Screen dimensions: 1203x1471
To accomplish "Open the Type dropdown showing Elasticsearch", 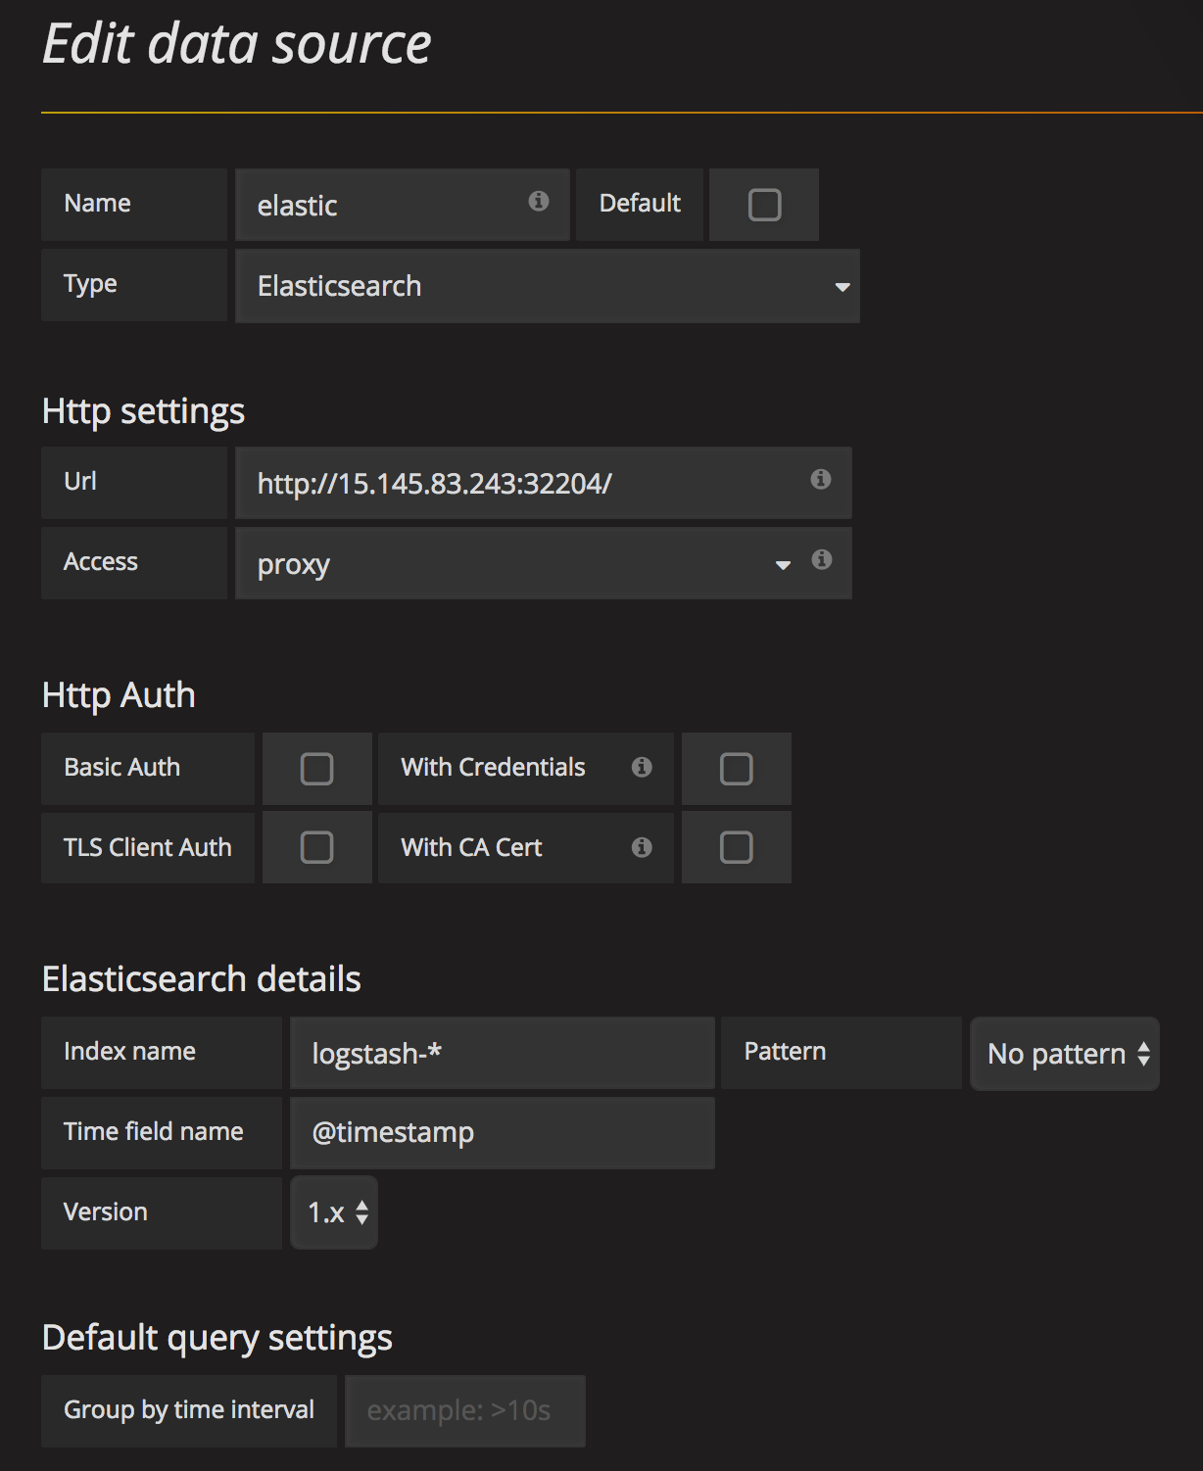I will coord(548,286).
